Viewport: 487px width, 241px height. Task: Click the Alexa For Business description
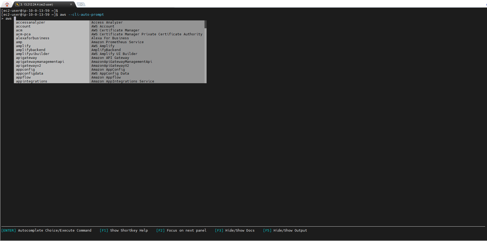click(x=110, y=38)
